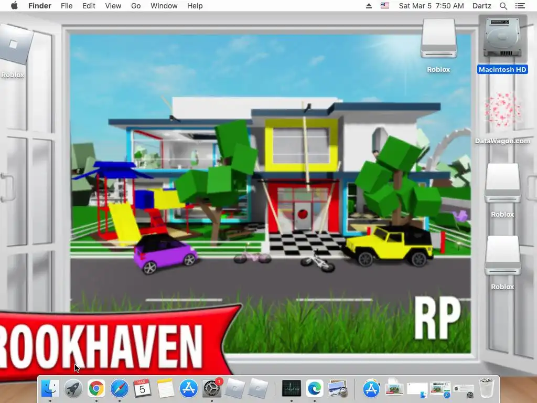Open Microsoft Edge from the Dock
The image size is (537, 403).
[315, 389]
